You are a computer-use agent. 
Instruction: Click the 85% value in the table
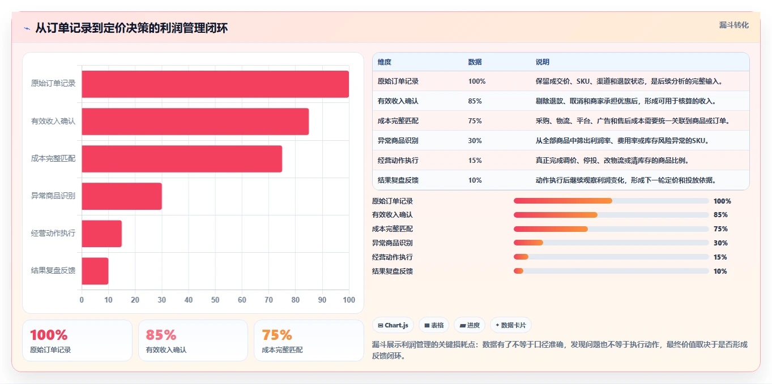point(475,101)
